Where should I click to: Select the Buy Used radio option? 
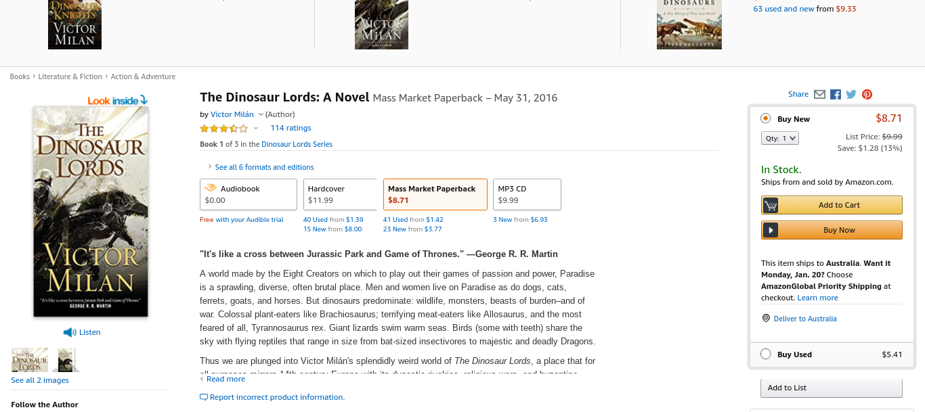[766, 354]
